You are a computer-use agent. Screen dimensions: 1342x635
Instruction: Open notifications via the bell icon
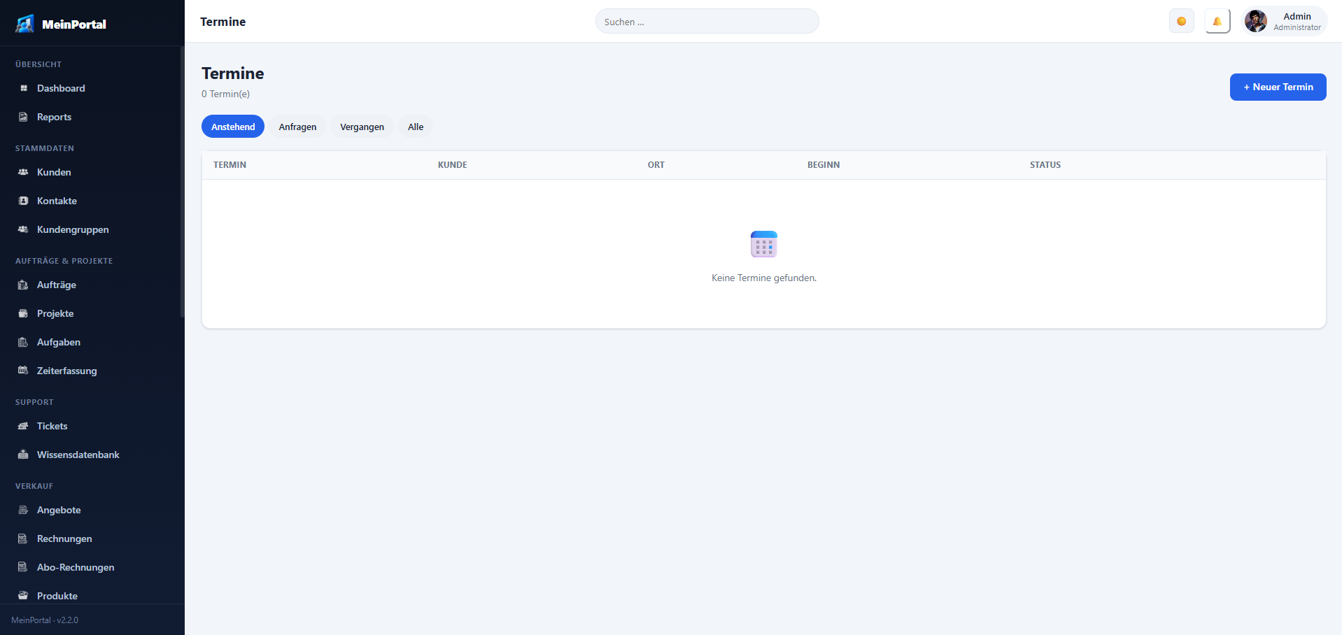click(1217, 21)
